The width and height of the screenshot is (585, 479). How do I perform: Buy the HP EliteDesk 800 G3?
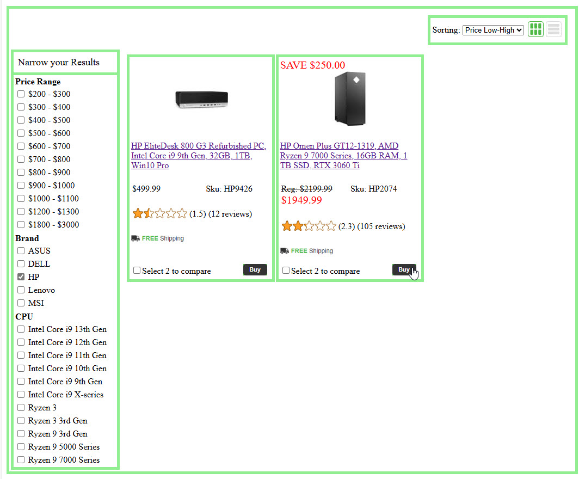255,270
